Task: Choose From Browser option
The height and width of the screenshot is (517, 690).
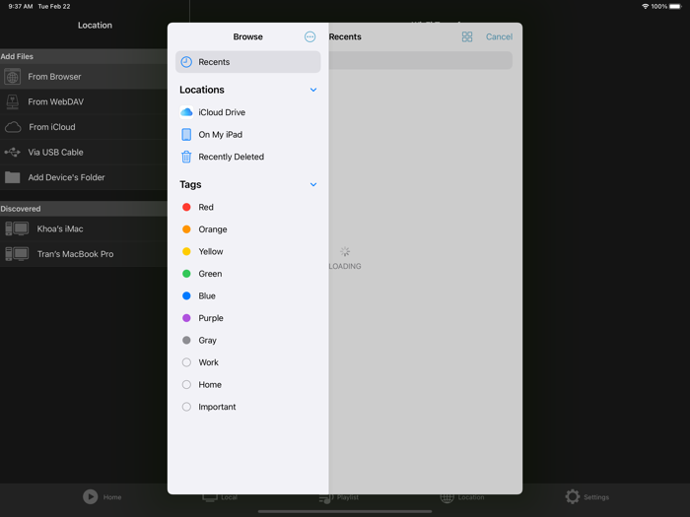Action: (x=84, y=77)
